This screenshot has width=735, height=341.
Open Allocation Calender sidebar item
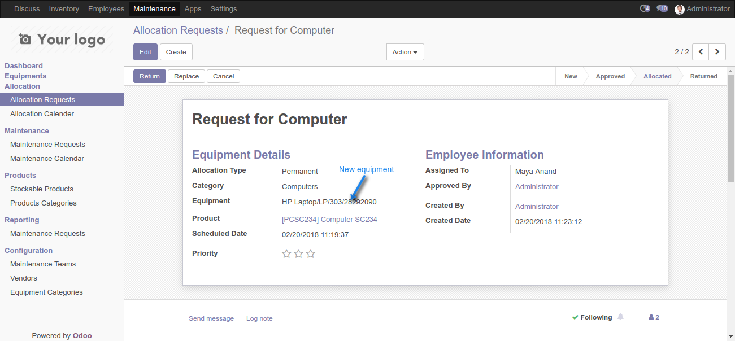point(62,114)
